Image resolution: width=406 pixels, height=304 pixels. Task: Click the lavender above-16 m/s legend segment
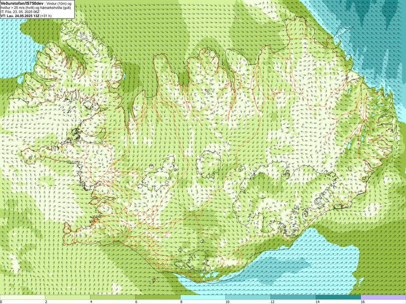383,297
